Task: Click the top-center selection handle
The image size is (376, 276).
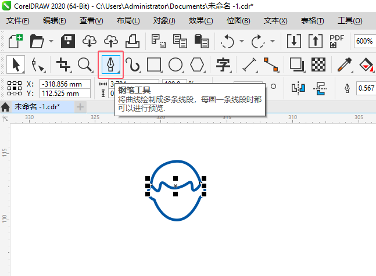Action: pos(176,178)
